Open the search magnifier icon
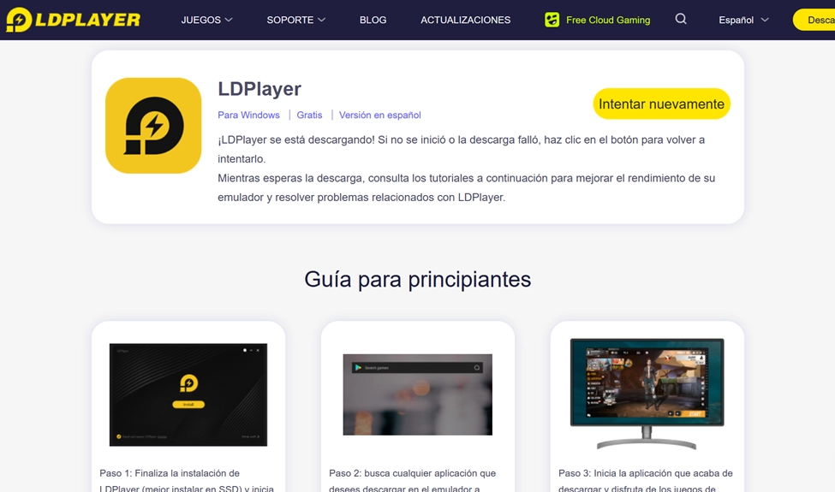 click(681, 19)
